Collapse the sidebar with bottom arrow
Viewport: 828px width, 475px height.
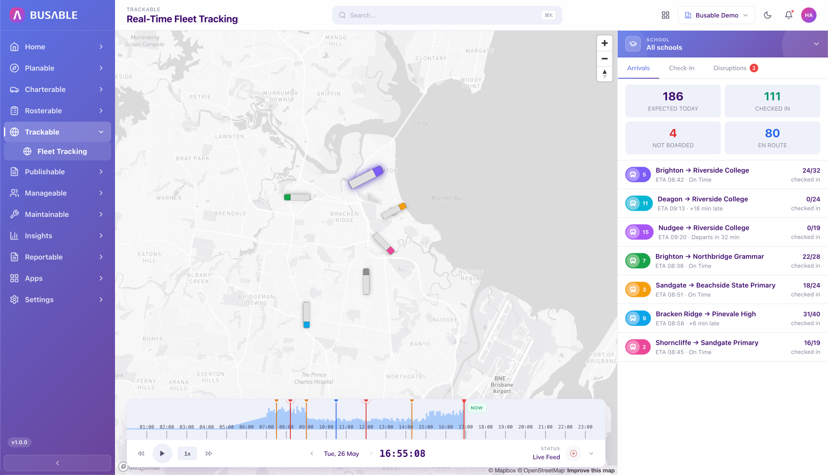pyautogui.click(x=57, y=463)
